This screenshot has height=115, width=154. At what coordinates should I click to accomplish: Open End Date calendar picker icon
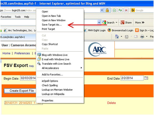point(146,78)
